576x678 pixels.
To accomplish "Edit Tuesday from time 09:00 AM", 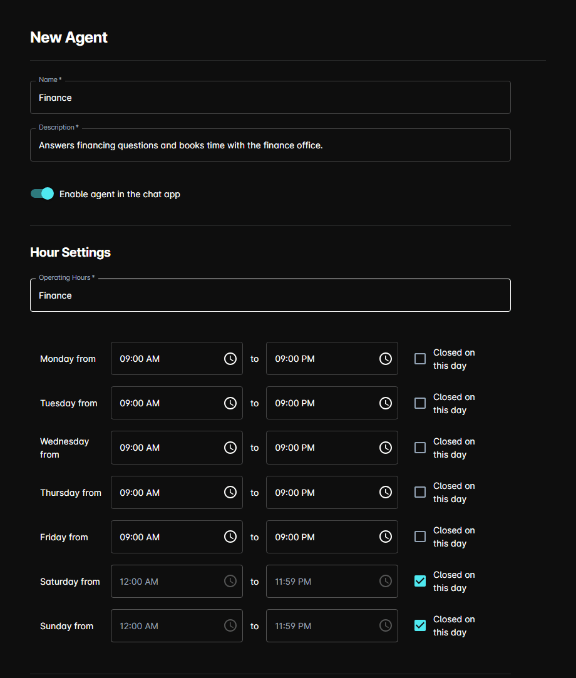I will (177, 403).
